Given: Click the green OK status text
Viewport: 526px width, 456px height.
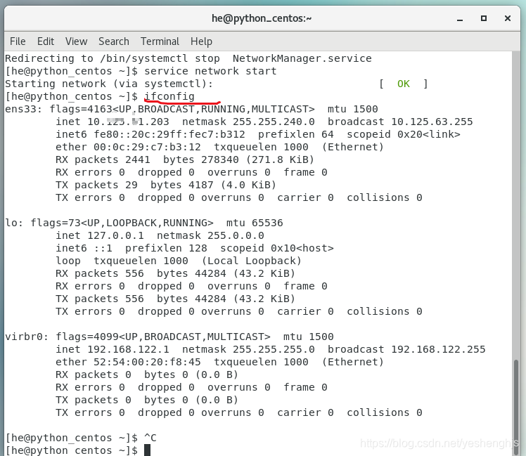Looking at the screenshot, I should pos(403,84).
